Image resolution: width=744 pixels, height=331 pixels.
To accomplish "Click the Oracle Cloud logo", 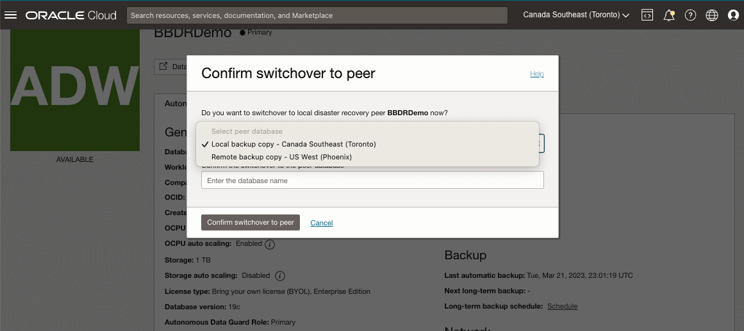I will pyautogui.click(x=71, y=15).
